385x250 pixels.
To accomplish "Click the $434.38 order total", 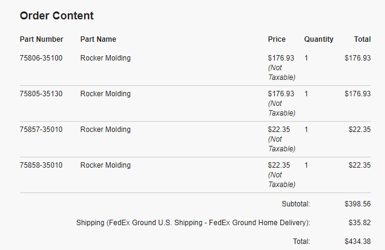I will coord(358,242).
